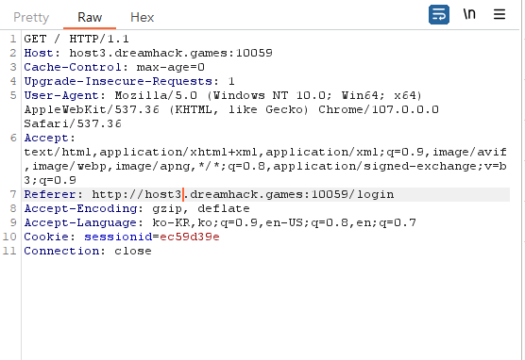Click the Upgrade-Insecure-Requests header name

(x=118, y=81)
